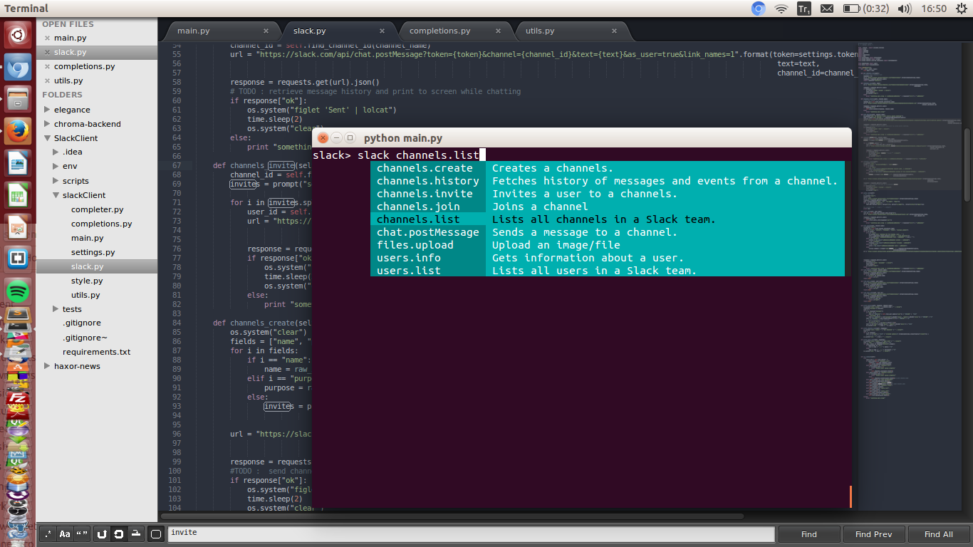Expand the haxor-news folder

click(47, 366)
